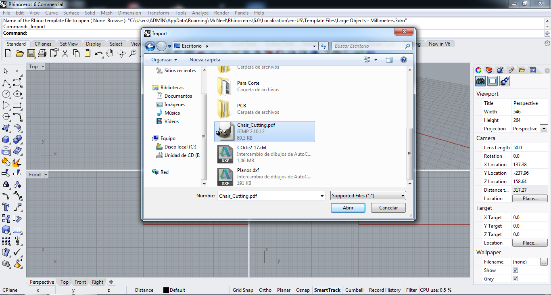Select the Planos.dxf file in the list
The image size is (551, 295).
(264, 176)
